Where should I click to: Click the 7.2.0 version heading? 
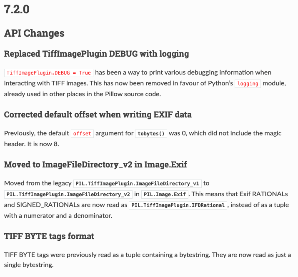(17, 9)
